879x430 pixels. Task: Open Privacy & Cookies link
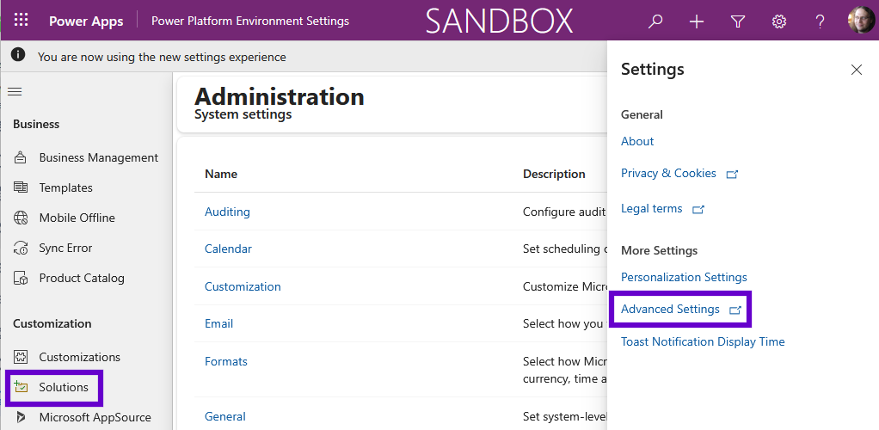pyautogui.click(x=668, y=173)
